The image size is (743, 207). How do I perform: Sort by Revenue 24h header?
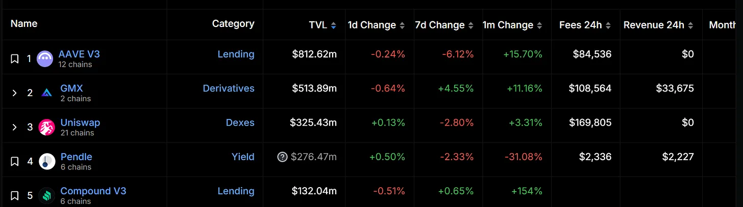[x=691, y=25]
